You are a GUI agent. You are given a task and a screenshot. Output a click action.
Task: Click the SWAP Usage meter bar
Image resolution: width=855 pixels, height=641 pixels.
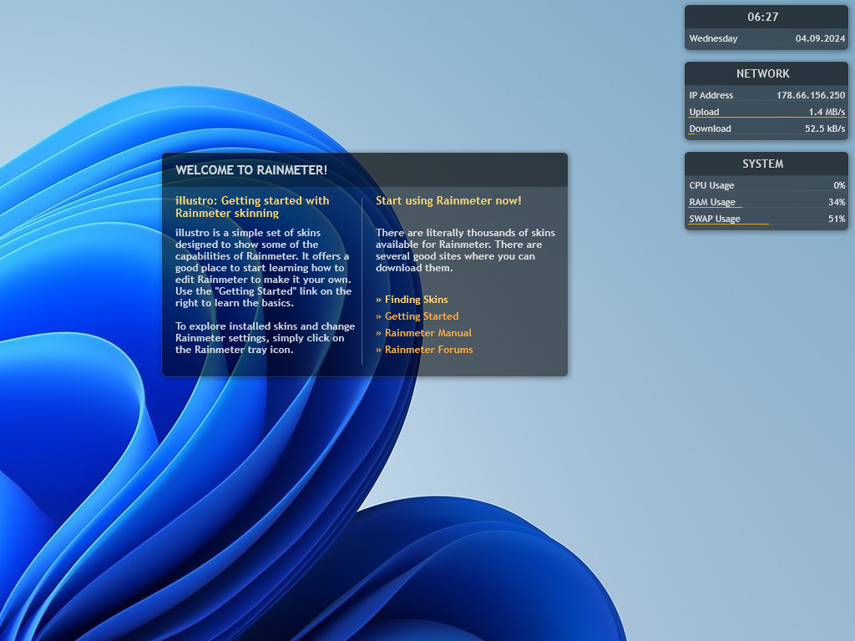coord(728,224)
